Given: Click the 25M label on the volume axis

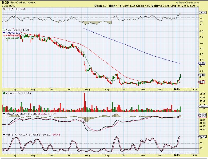Looking at the screenshot, I should (202, 94).
